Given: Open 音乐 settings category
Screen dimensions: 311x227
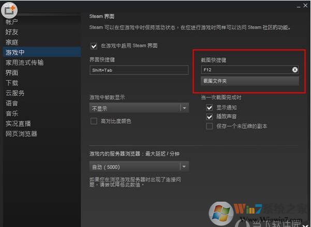Looking at the screenshot, I should (12, 113).
